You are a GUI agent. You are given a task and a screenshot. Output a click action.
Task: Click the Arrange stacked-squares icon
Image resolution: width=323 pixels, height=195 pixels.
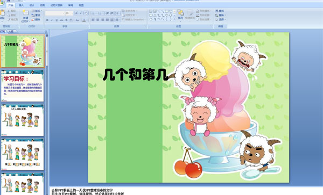[x=180, y=13]
